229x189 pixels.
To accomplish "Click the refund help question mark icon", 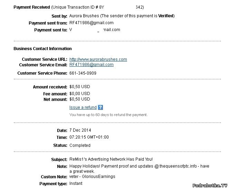I will tap(101, 107).
